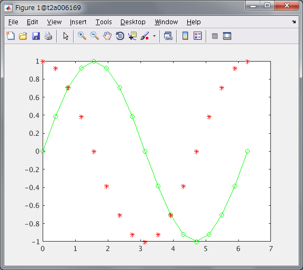Open the Tools menu
This screenshot has height=270, width=303.
click(x=104, y=22)
